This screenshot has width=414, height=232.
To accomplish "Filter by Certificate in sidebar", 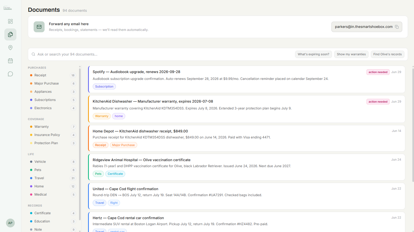I will pyautogui.click(x=53, y=213).
